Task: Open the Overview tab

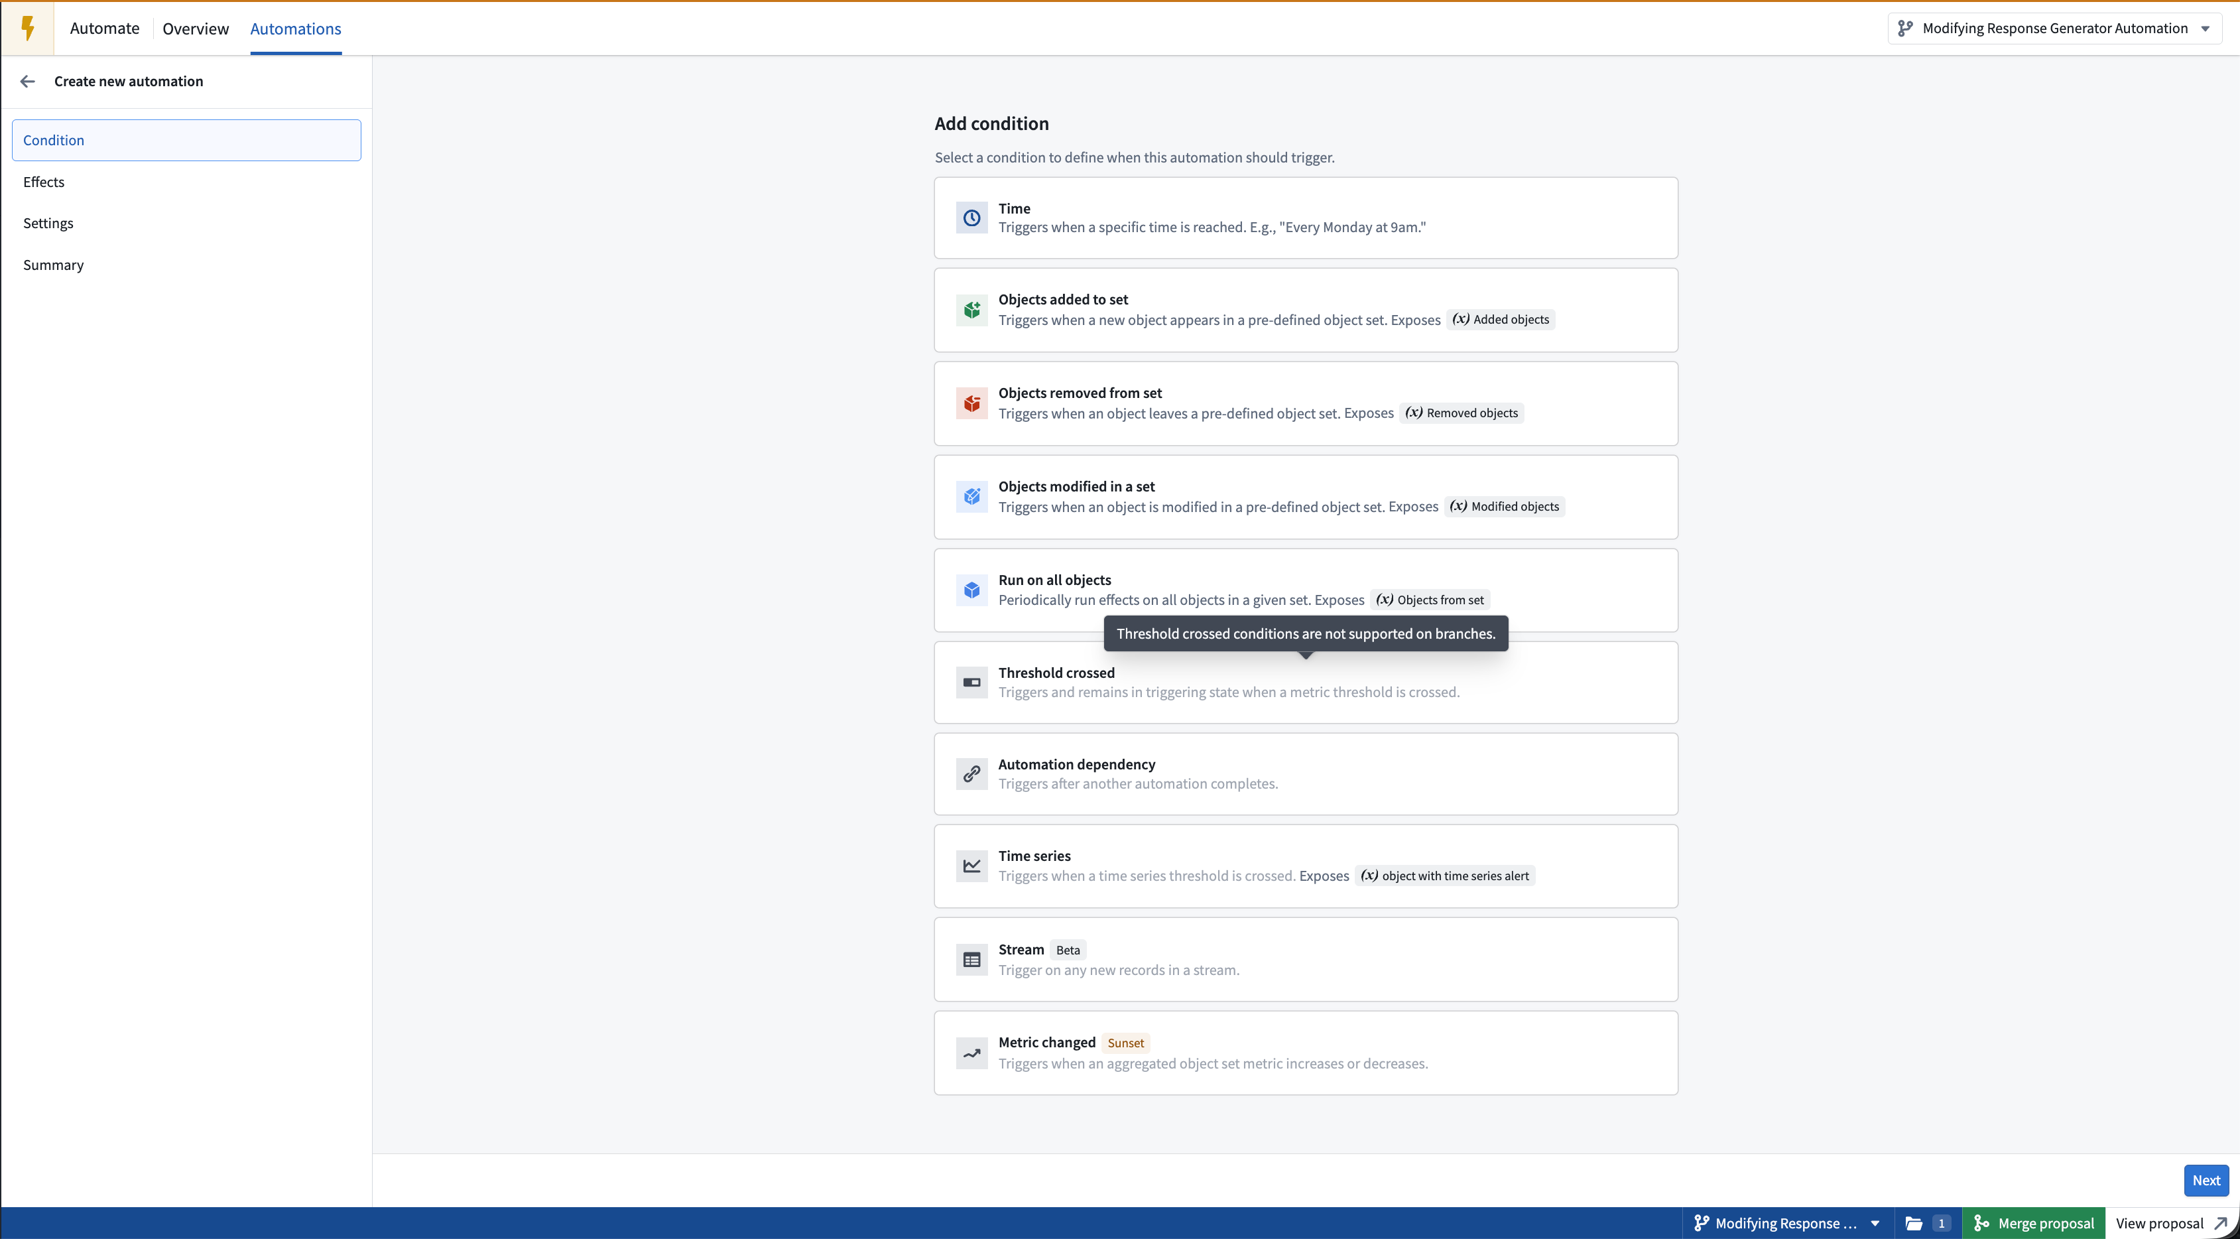Action: [196, 29]
